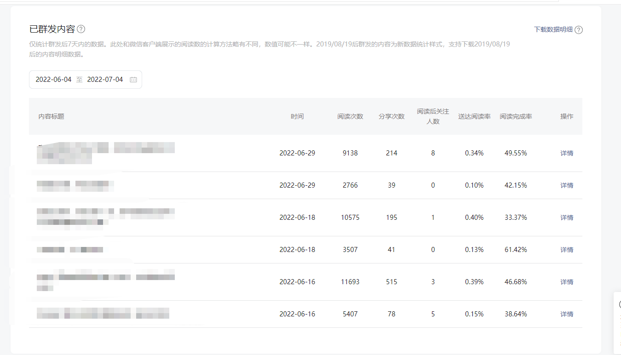Click the 阅读次数 column header
Viewport: 621px width, 355px height.
click(350, 116)
